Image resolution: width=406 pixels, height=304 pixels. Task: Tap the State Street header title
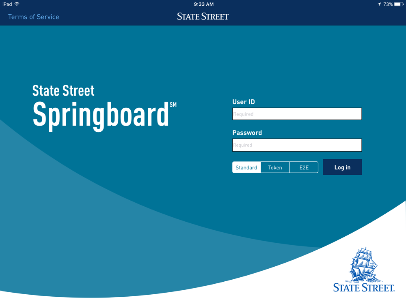click(203, 17)
